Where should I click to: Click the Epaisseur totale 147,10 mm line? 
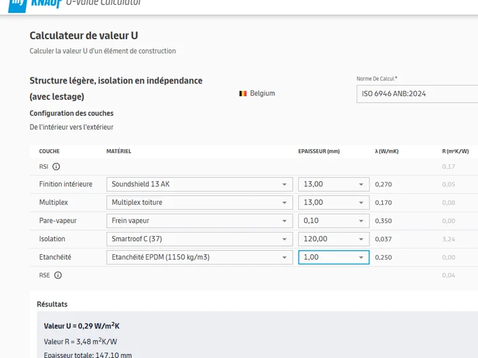tap(88, 355)
